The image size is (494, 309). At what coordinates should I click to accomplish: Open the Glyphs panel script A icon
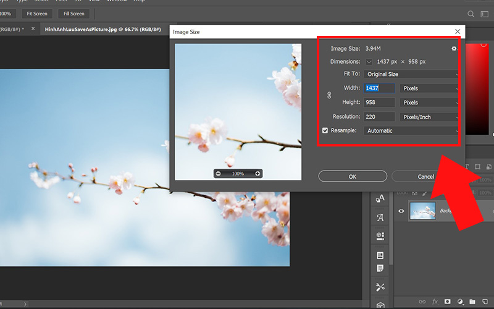(380, 218)
